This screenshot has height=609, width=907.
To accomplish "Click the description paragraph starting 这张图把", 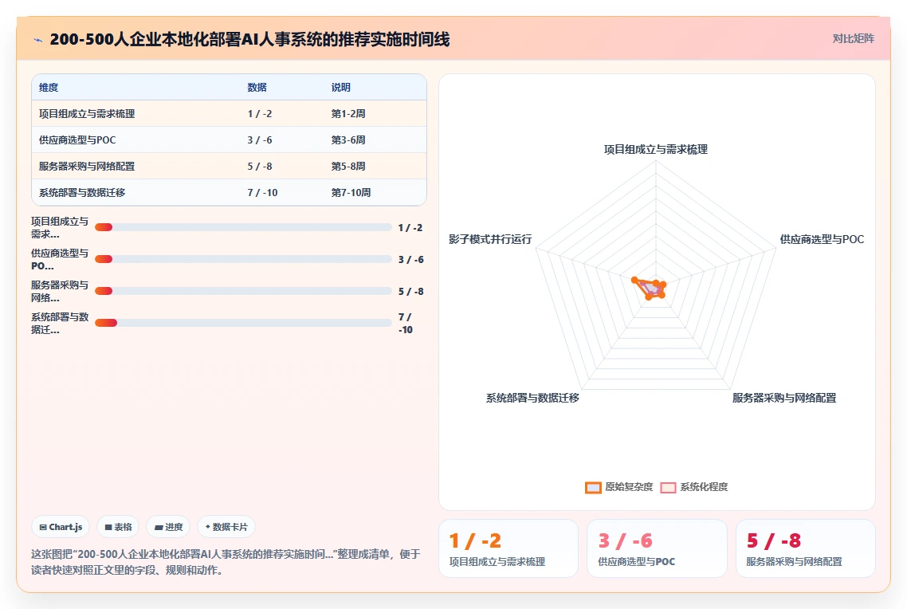I will pos(226,562).
